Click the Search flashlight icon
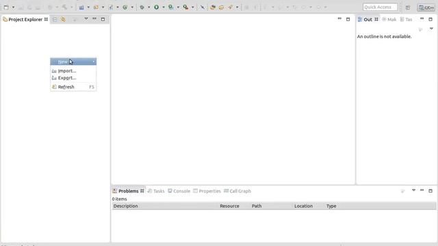Screen dimensions: 438x246 [230, 8]
